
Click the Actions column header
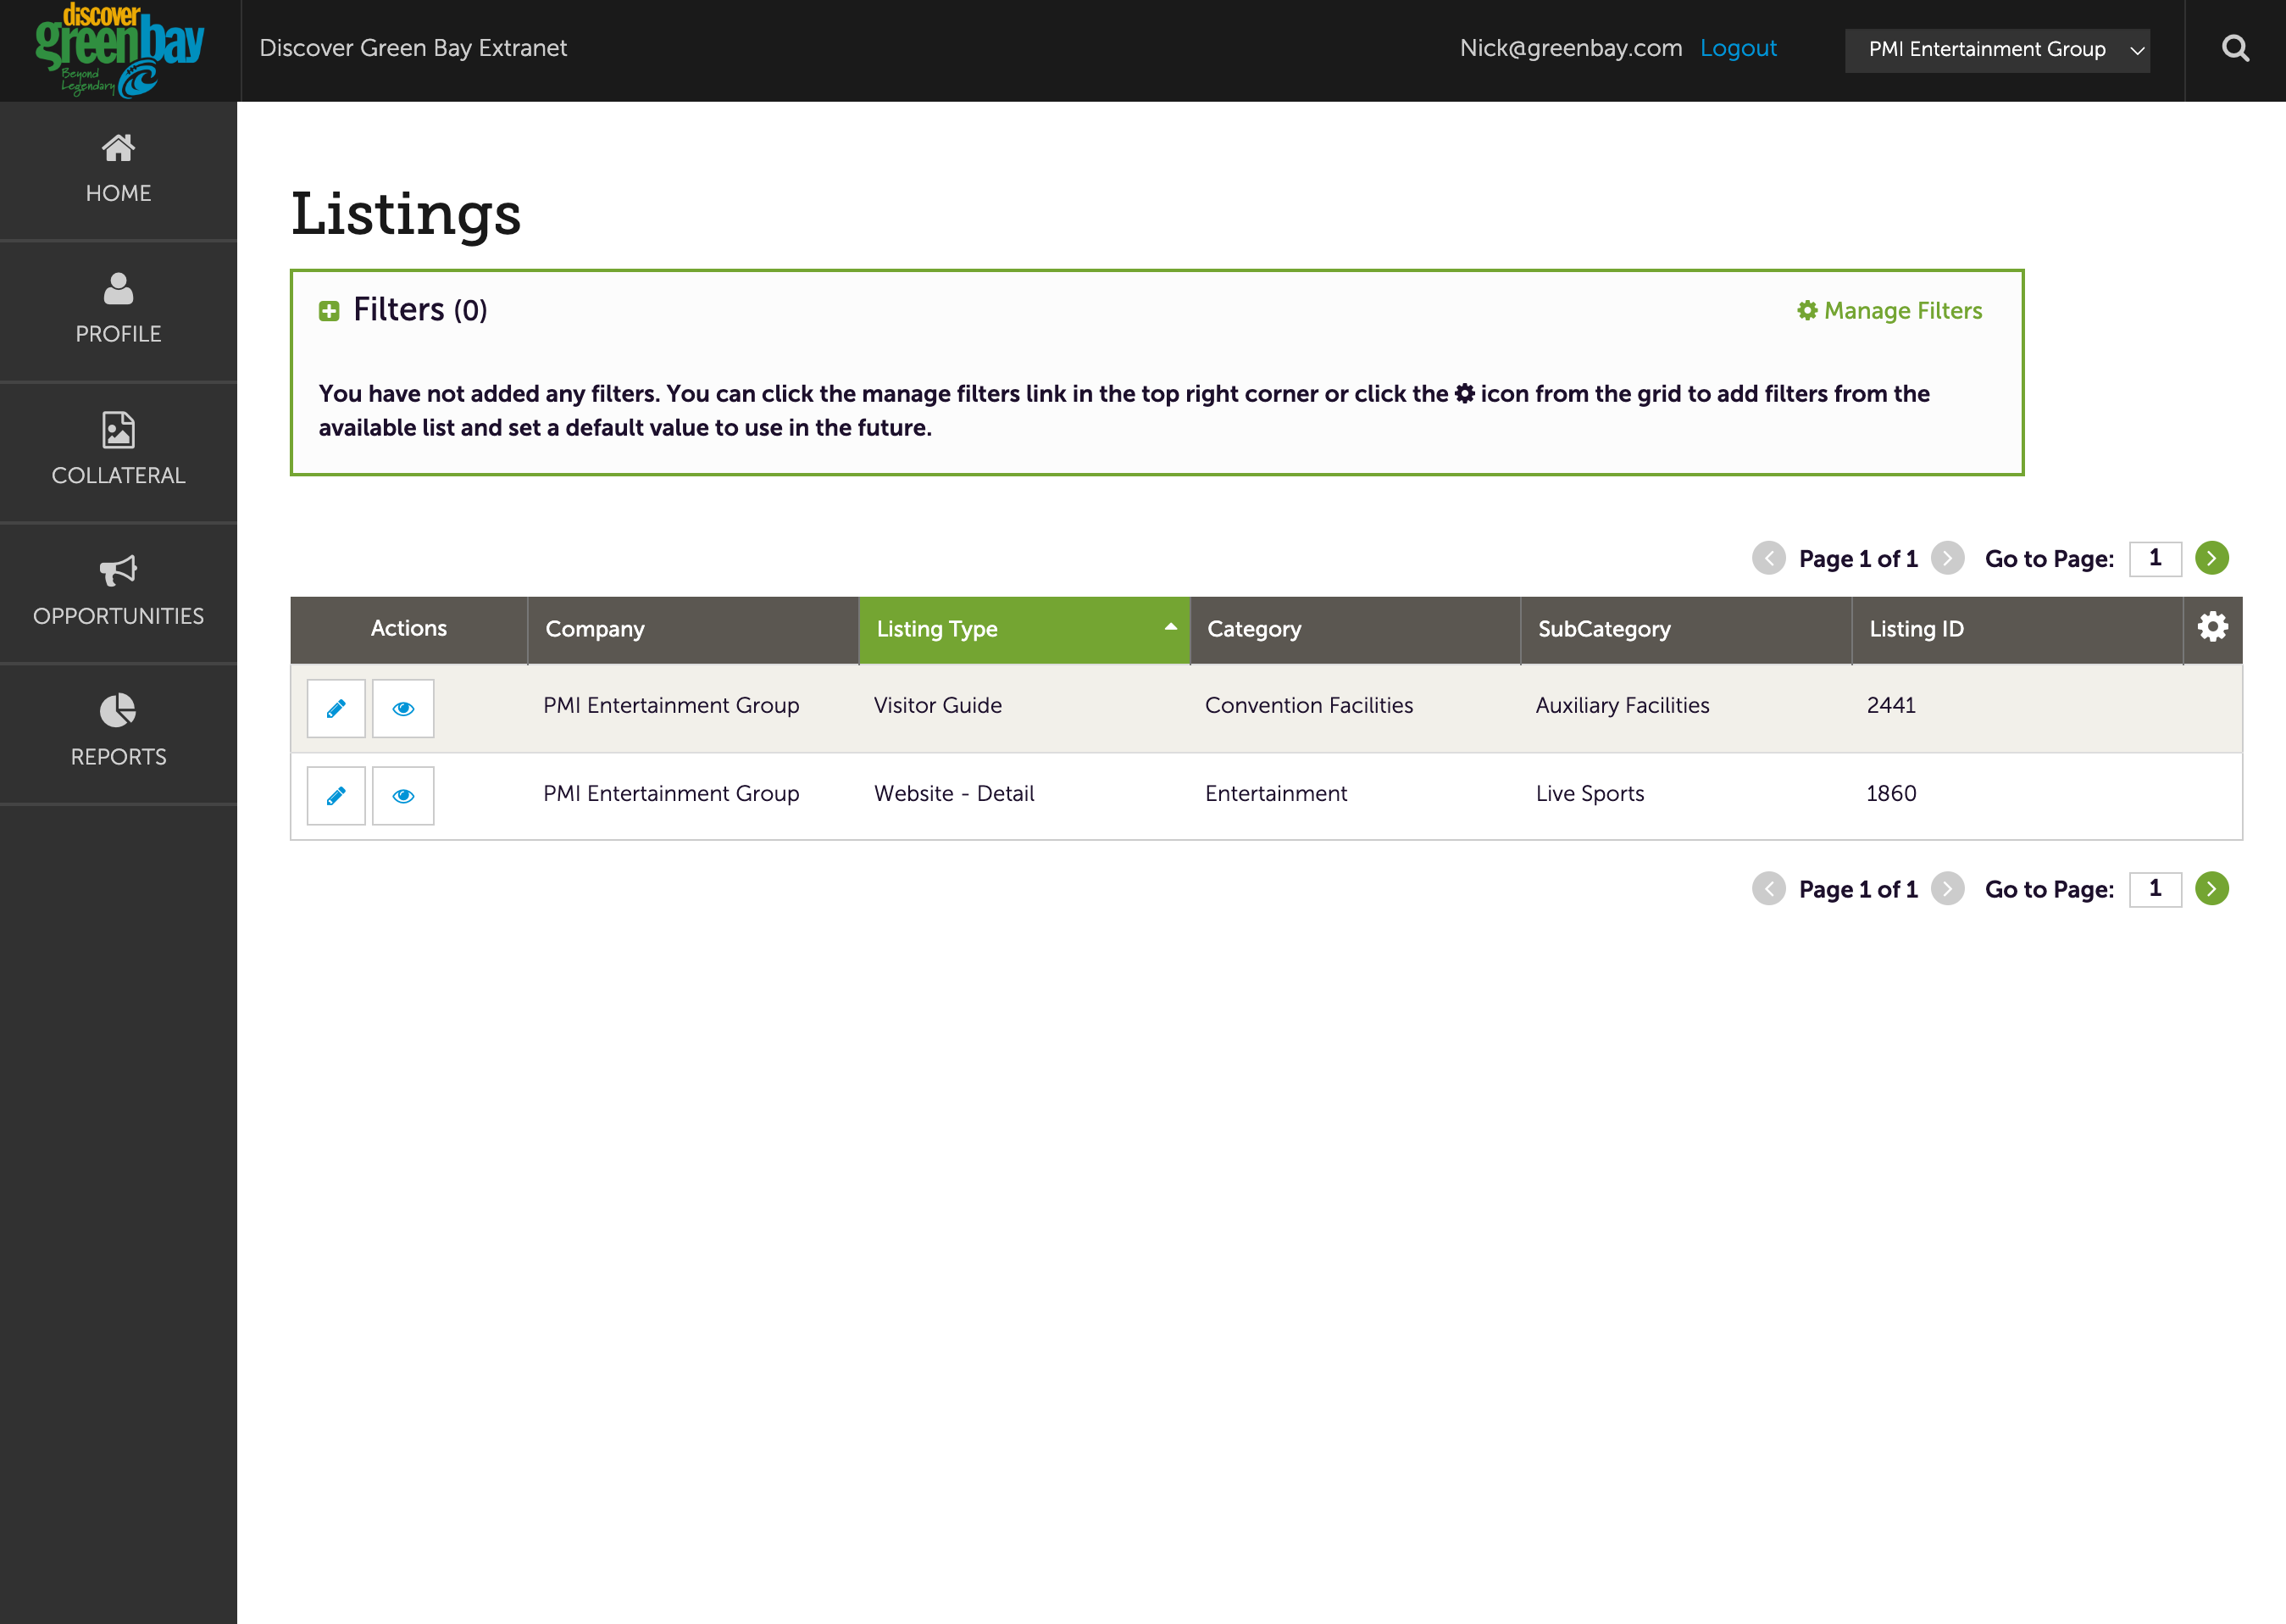(x=409, y=629)
